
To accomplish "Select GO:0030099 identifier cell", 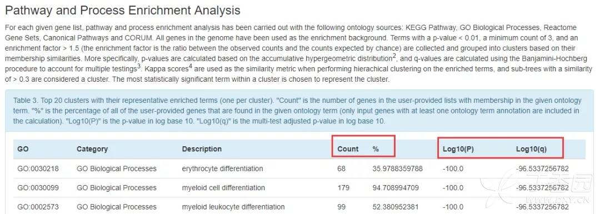I will [x=38, y=187].
